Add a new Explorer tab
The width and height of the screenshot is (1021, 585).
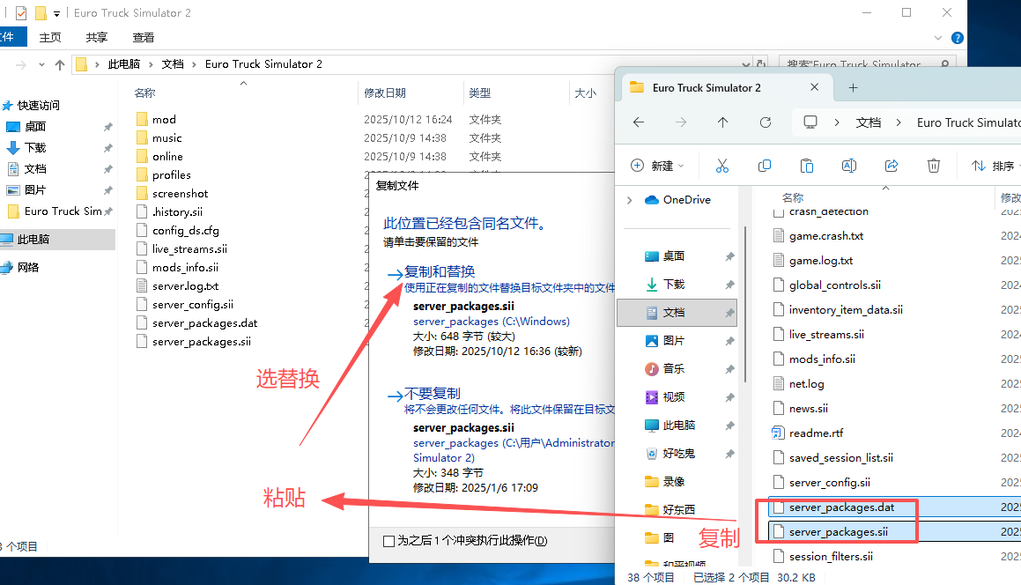pos(853,87)
